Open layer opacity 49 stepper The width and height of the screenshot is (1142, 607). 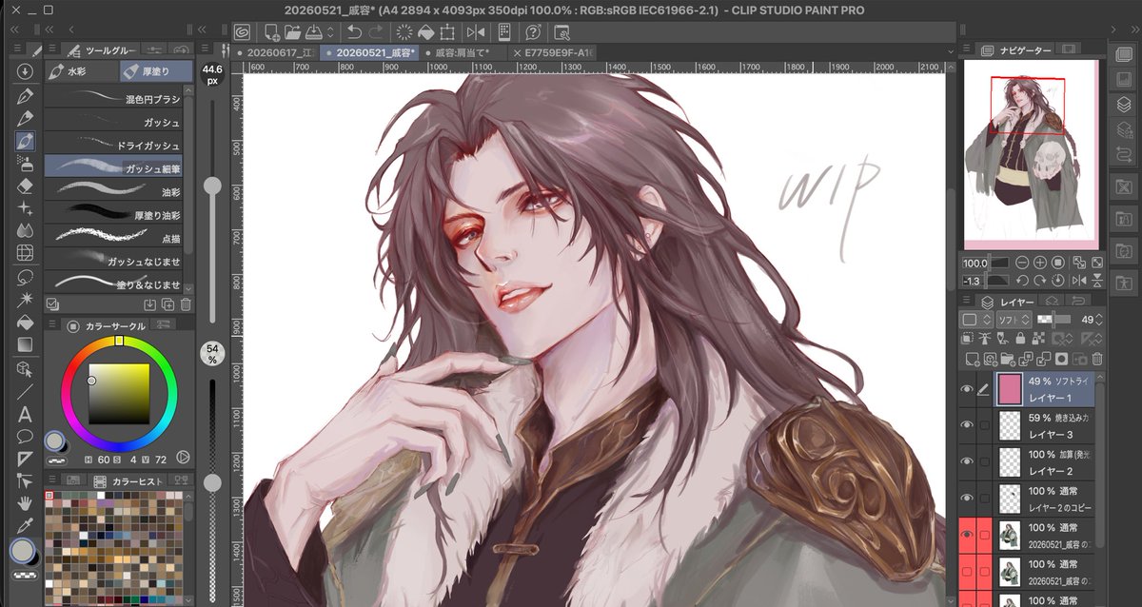(1100, 319)
